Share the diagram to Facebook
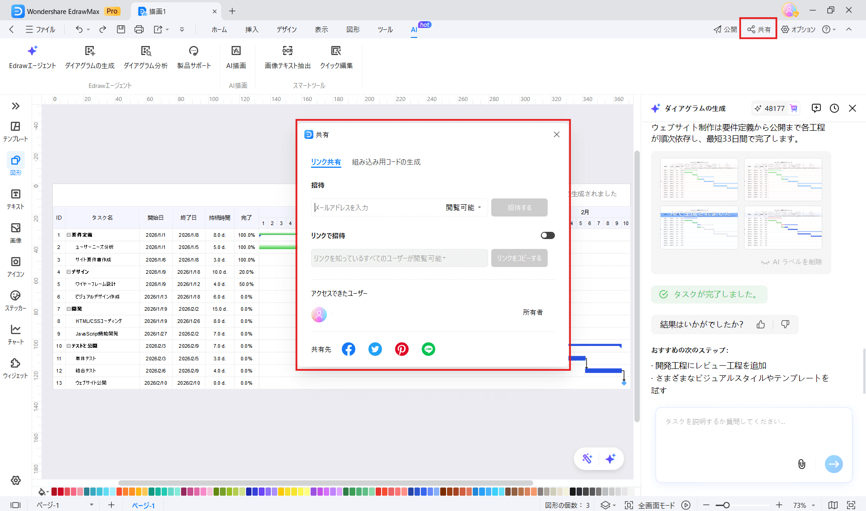Screen dimensions: 866x511 coord(348,349)
